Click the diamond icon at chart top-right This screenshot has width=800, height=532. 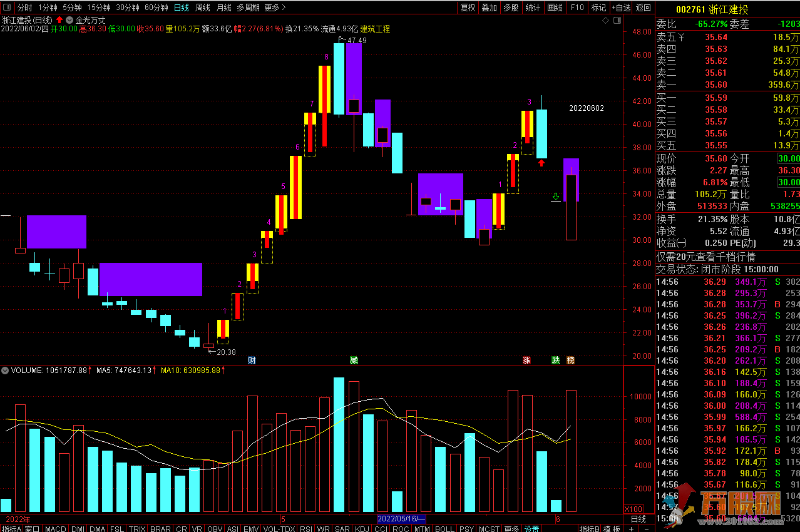[x=606, y=21]
